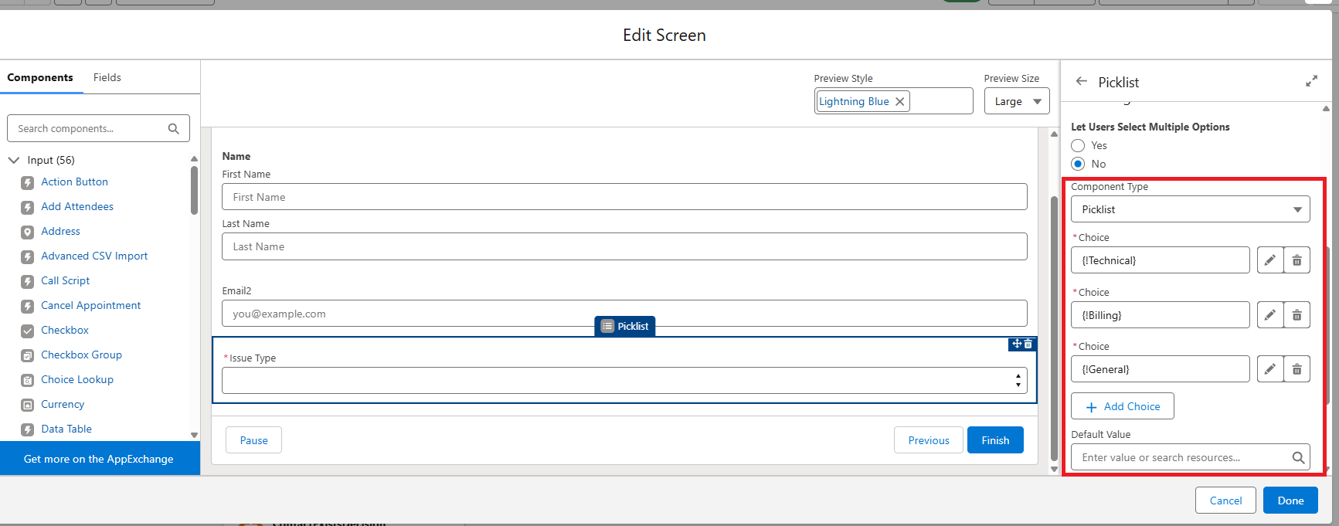
Task: Select Yes for multiple options
Action: [x=1079, y=145]
